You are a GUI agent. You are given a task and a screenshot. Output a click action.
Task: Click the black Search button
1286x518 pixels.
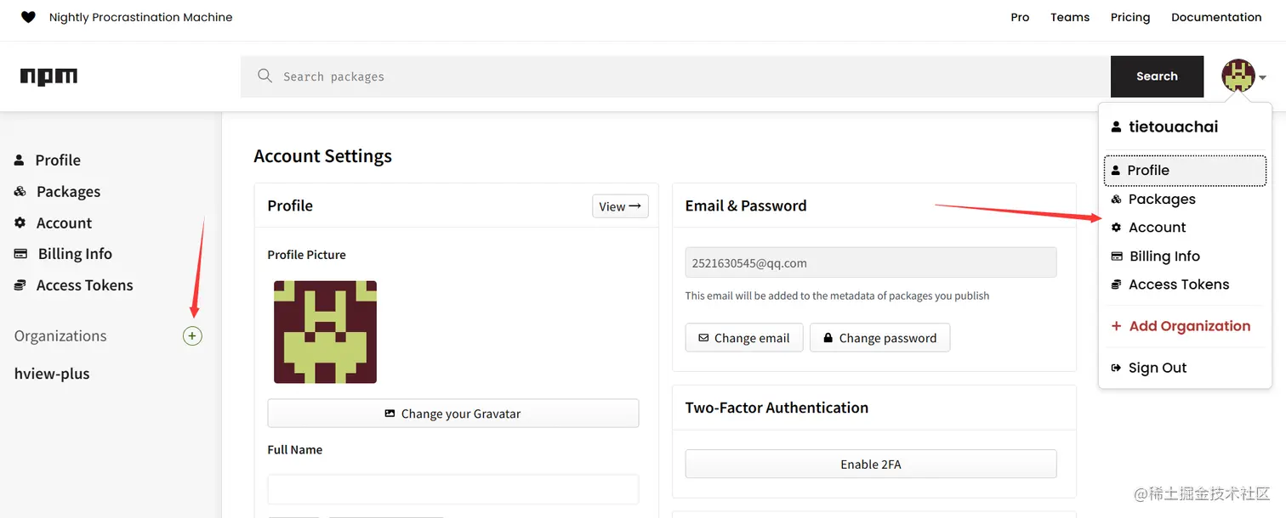click(1157, 76)
